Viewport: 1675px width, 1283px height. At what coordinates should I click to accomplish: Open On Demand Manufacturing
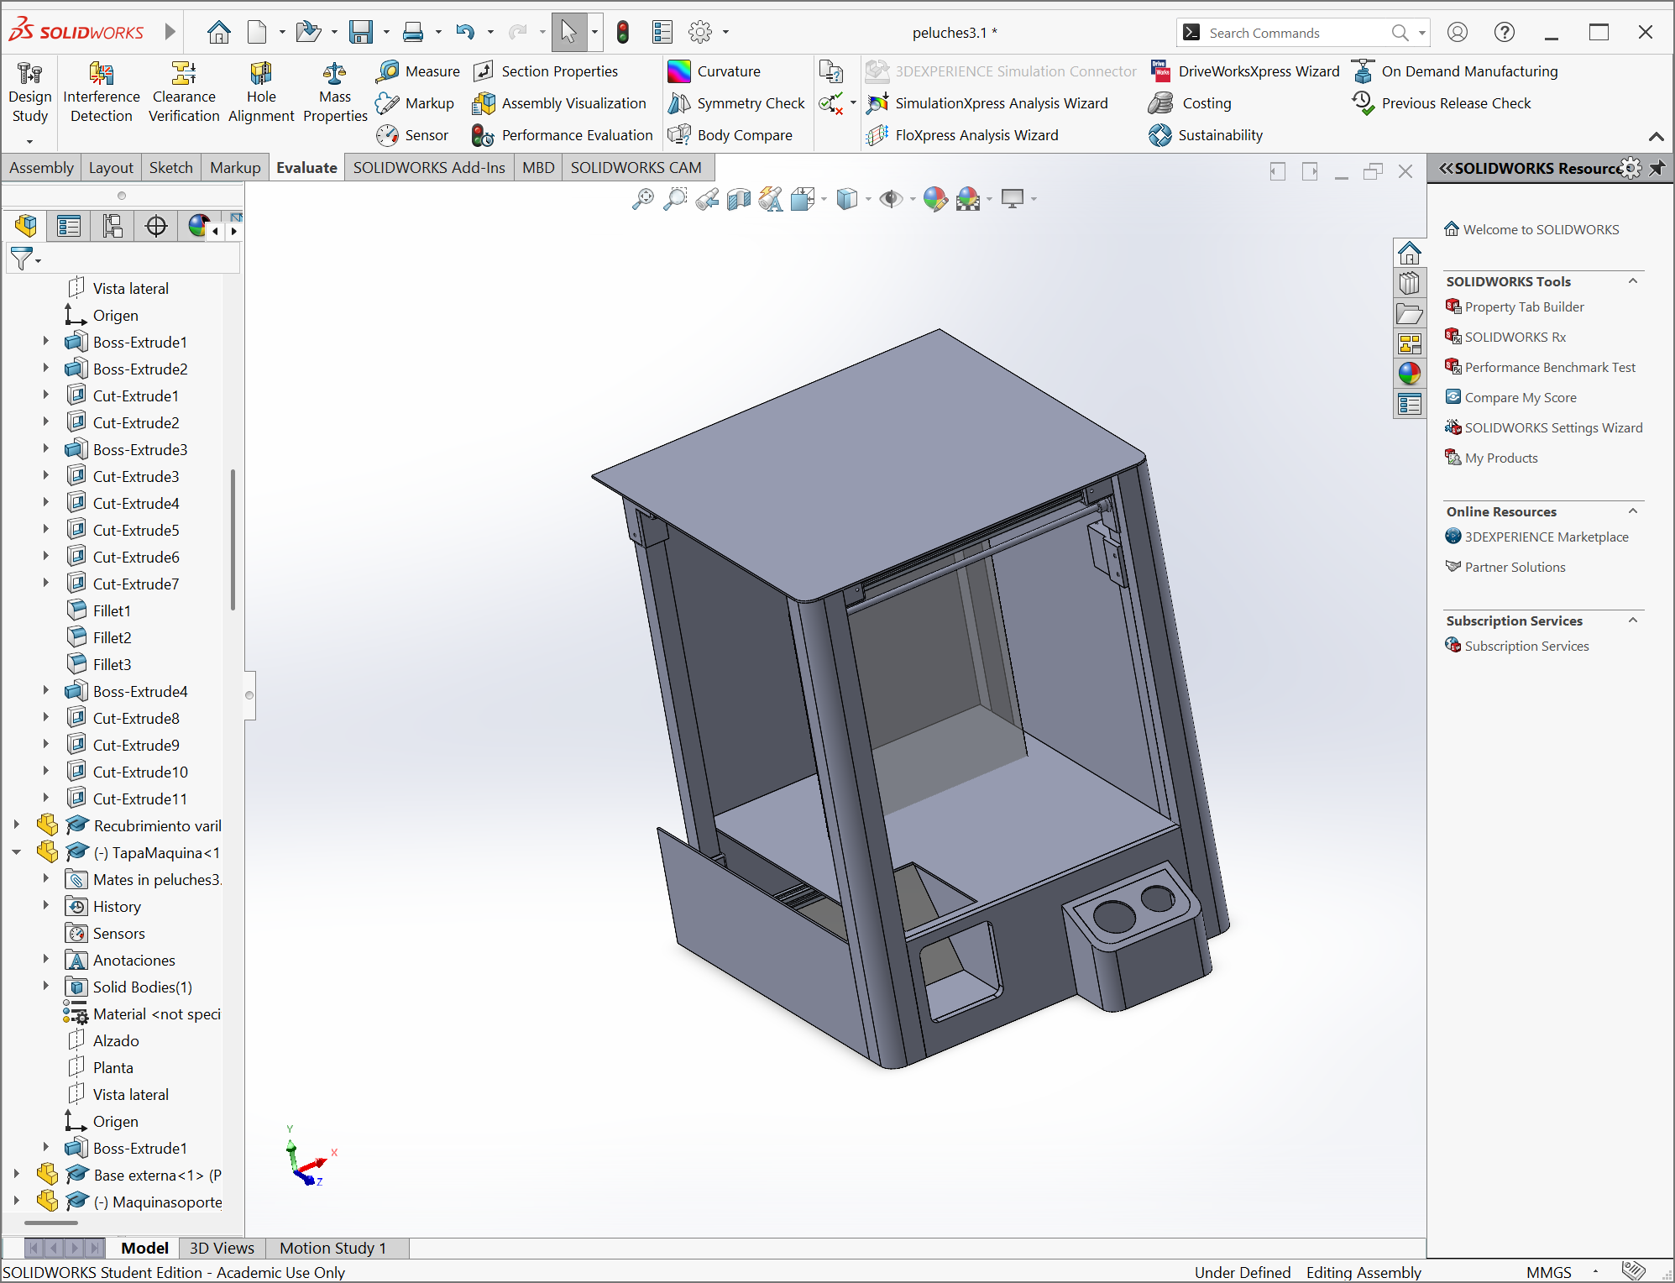click(x=1456, y=71)
